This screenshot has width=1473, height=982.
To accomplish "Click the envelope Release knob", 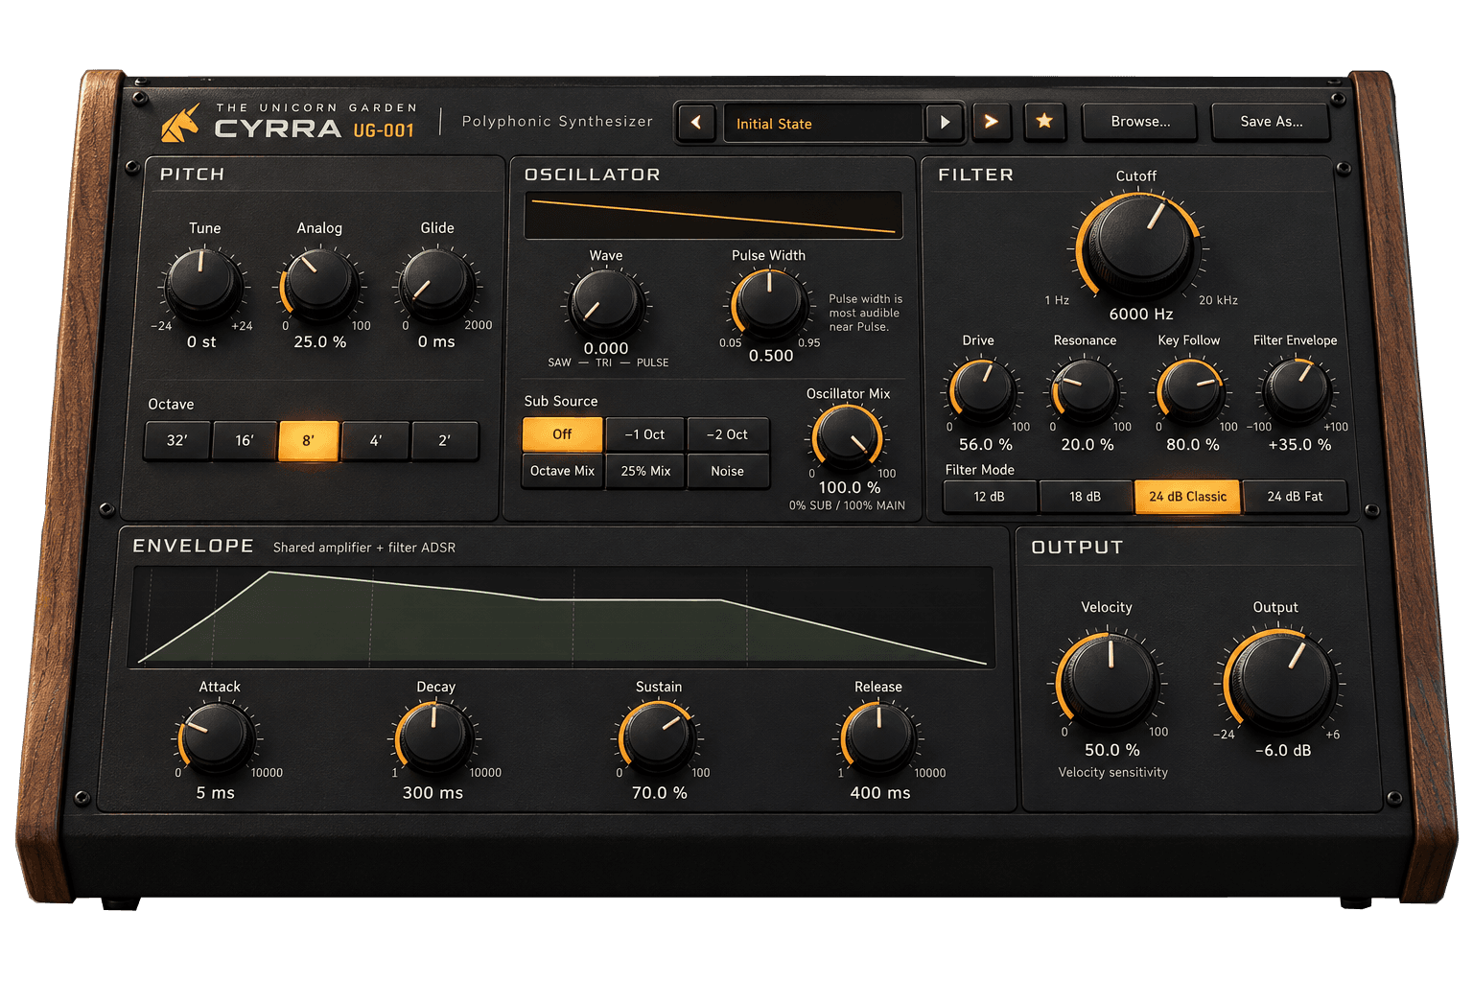I will (x=878, y=737).
